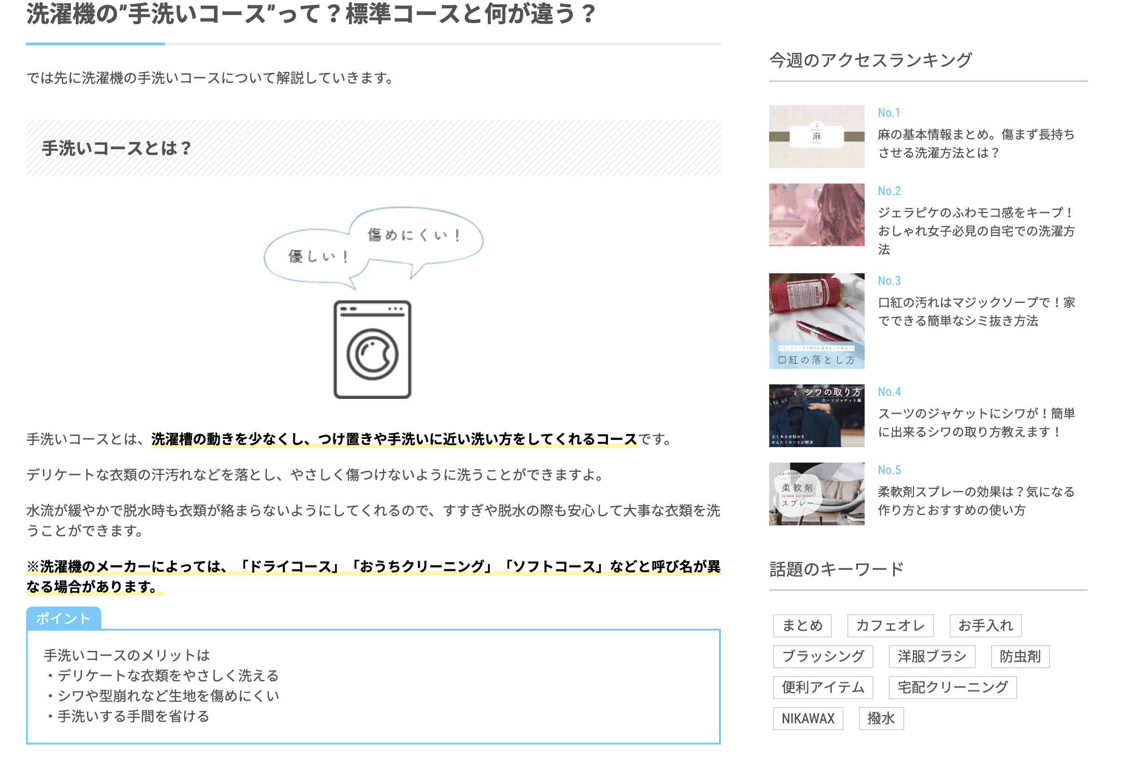Click the washing machine illustration
The height and width of the screenshot is (761, 1132).
[372, 350]
